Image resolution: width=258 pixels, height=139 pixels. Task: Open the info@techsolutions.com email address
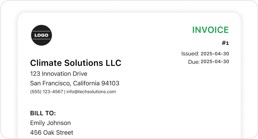[91, 92]
